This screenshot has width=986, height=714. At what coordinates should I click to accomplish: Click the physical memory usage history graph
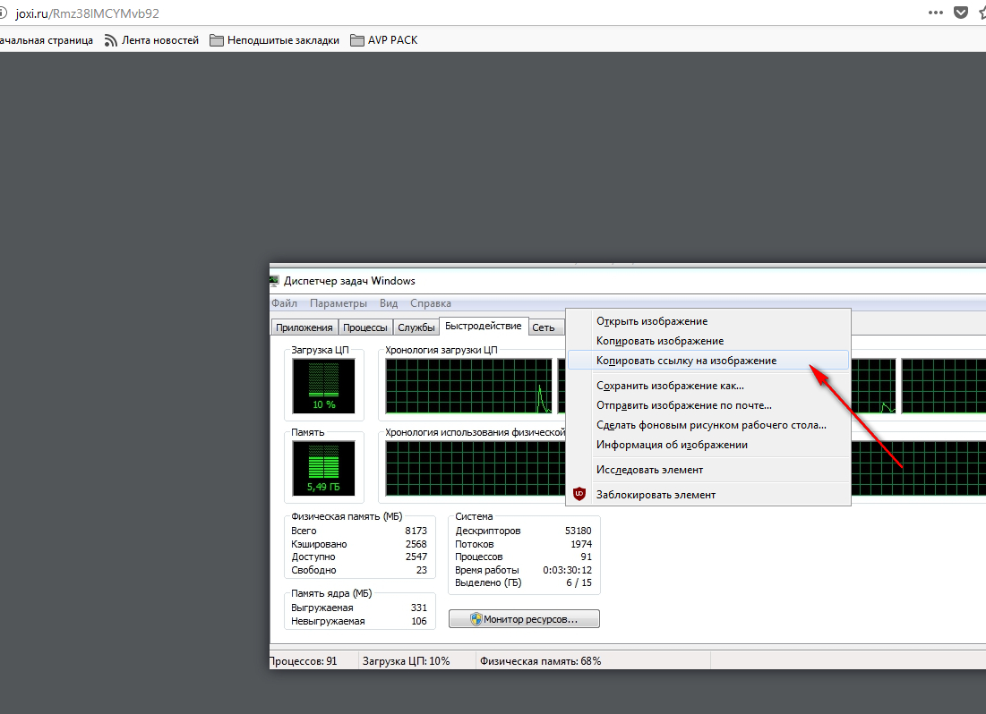pyautogui.click(x=476, y=468)
